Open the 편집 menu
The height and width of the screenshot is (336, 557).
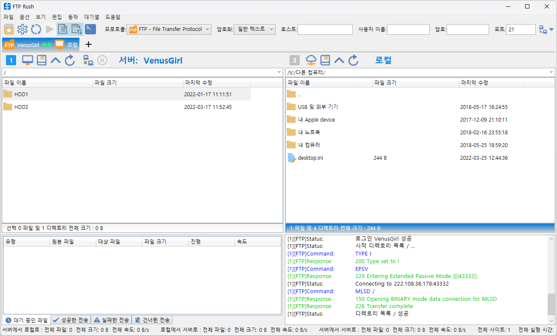coord(57,17)
